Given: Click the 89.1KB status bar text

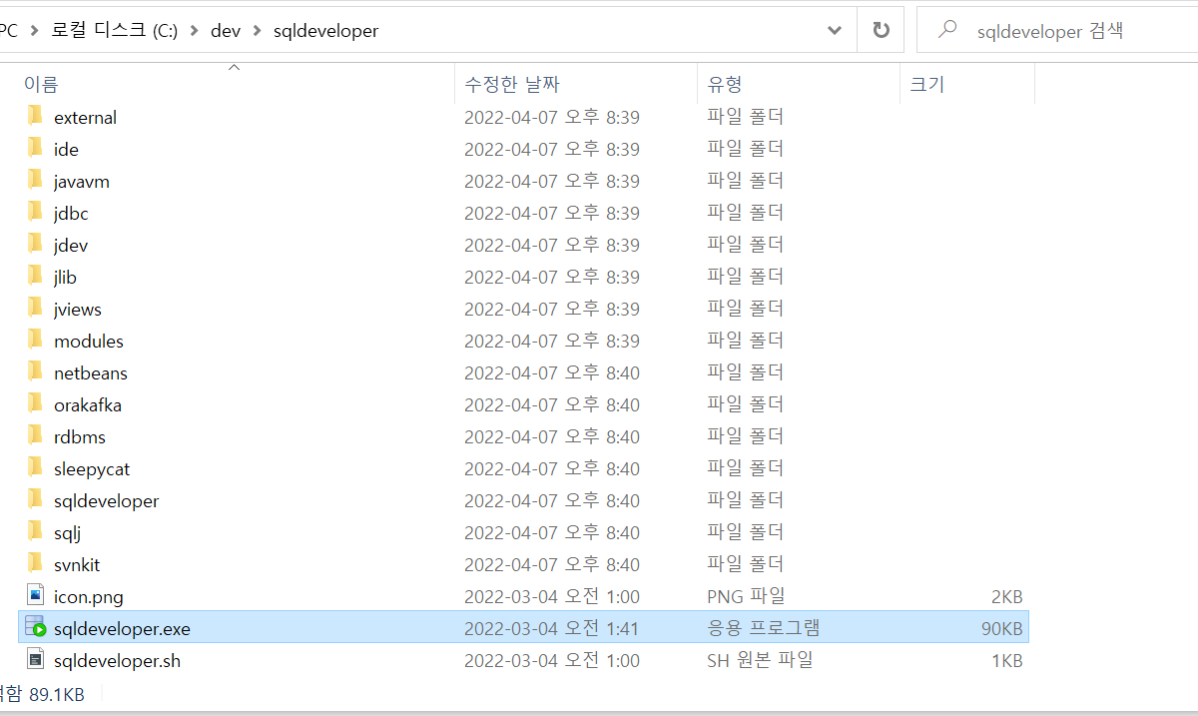Looking at the screenshot, I should point(56,693).
